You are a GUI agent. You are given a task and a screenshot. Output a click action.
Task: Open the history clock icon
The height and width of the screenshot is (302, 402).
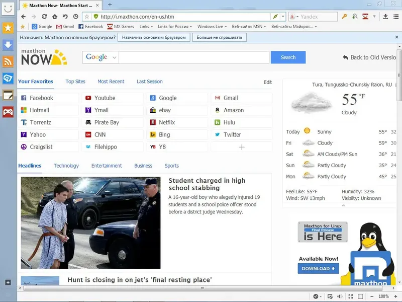(76, 17)
